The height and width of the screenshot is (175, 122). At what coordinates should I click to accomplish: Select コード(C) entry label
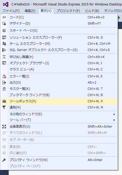coord(17,17)
